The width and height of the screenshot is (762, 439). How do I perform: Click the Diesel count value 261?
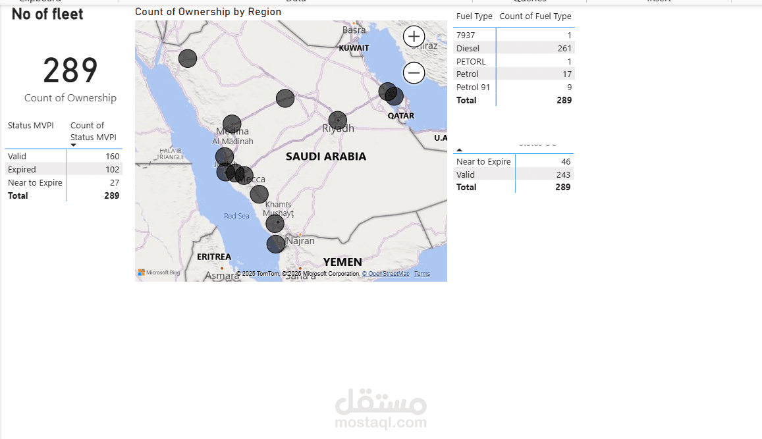564,48
